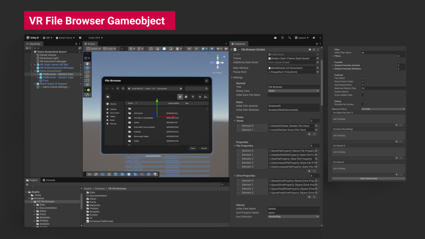Open the package manager store icon

pos(80,38)
